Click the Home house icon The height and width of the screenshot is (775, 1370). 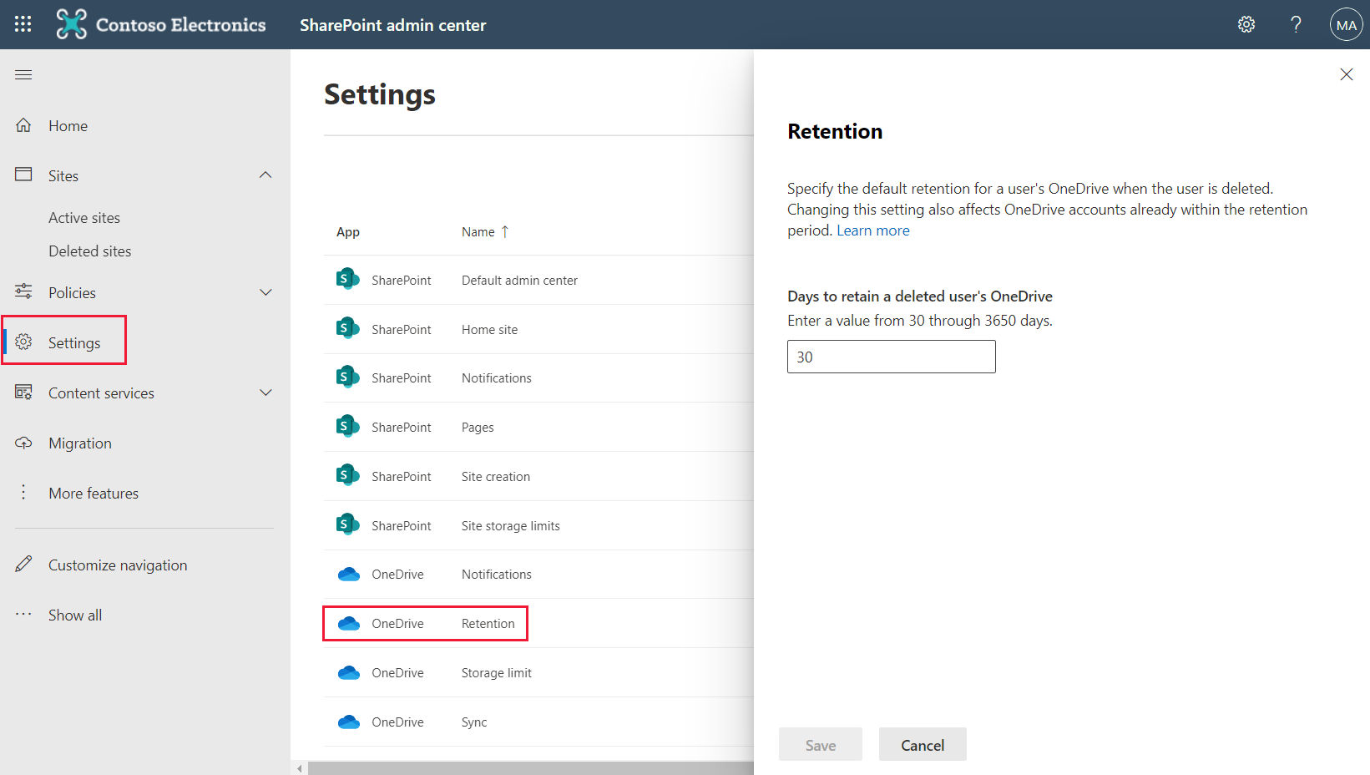23,125
